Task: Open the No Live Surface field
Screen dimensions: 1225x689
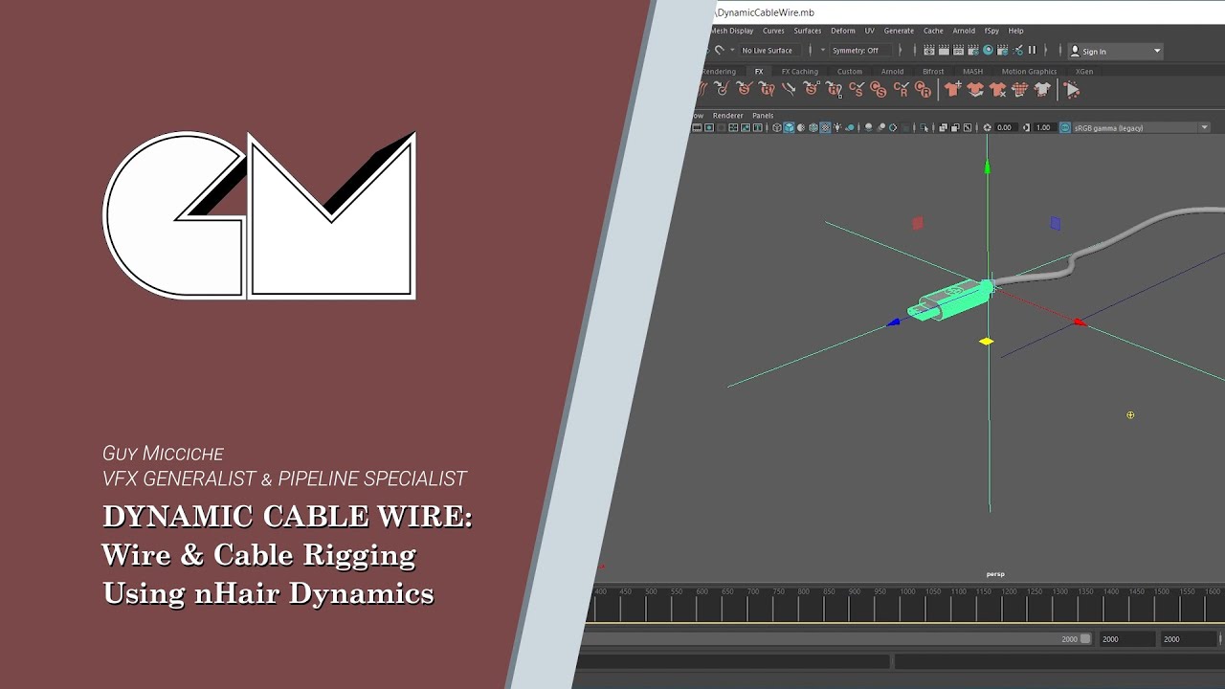Action: point(771,50)
